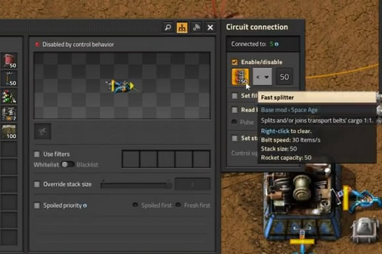Open the info icon next to Connected to
The width and height of the screenshot is (382, 254).
coord(277,44)
